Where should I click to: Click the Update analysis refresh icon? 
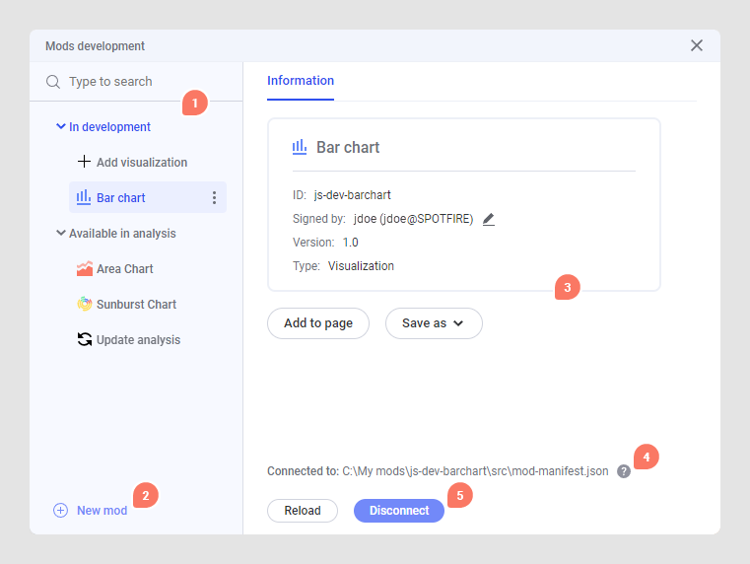tap(85, 340)
